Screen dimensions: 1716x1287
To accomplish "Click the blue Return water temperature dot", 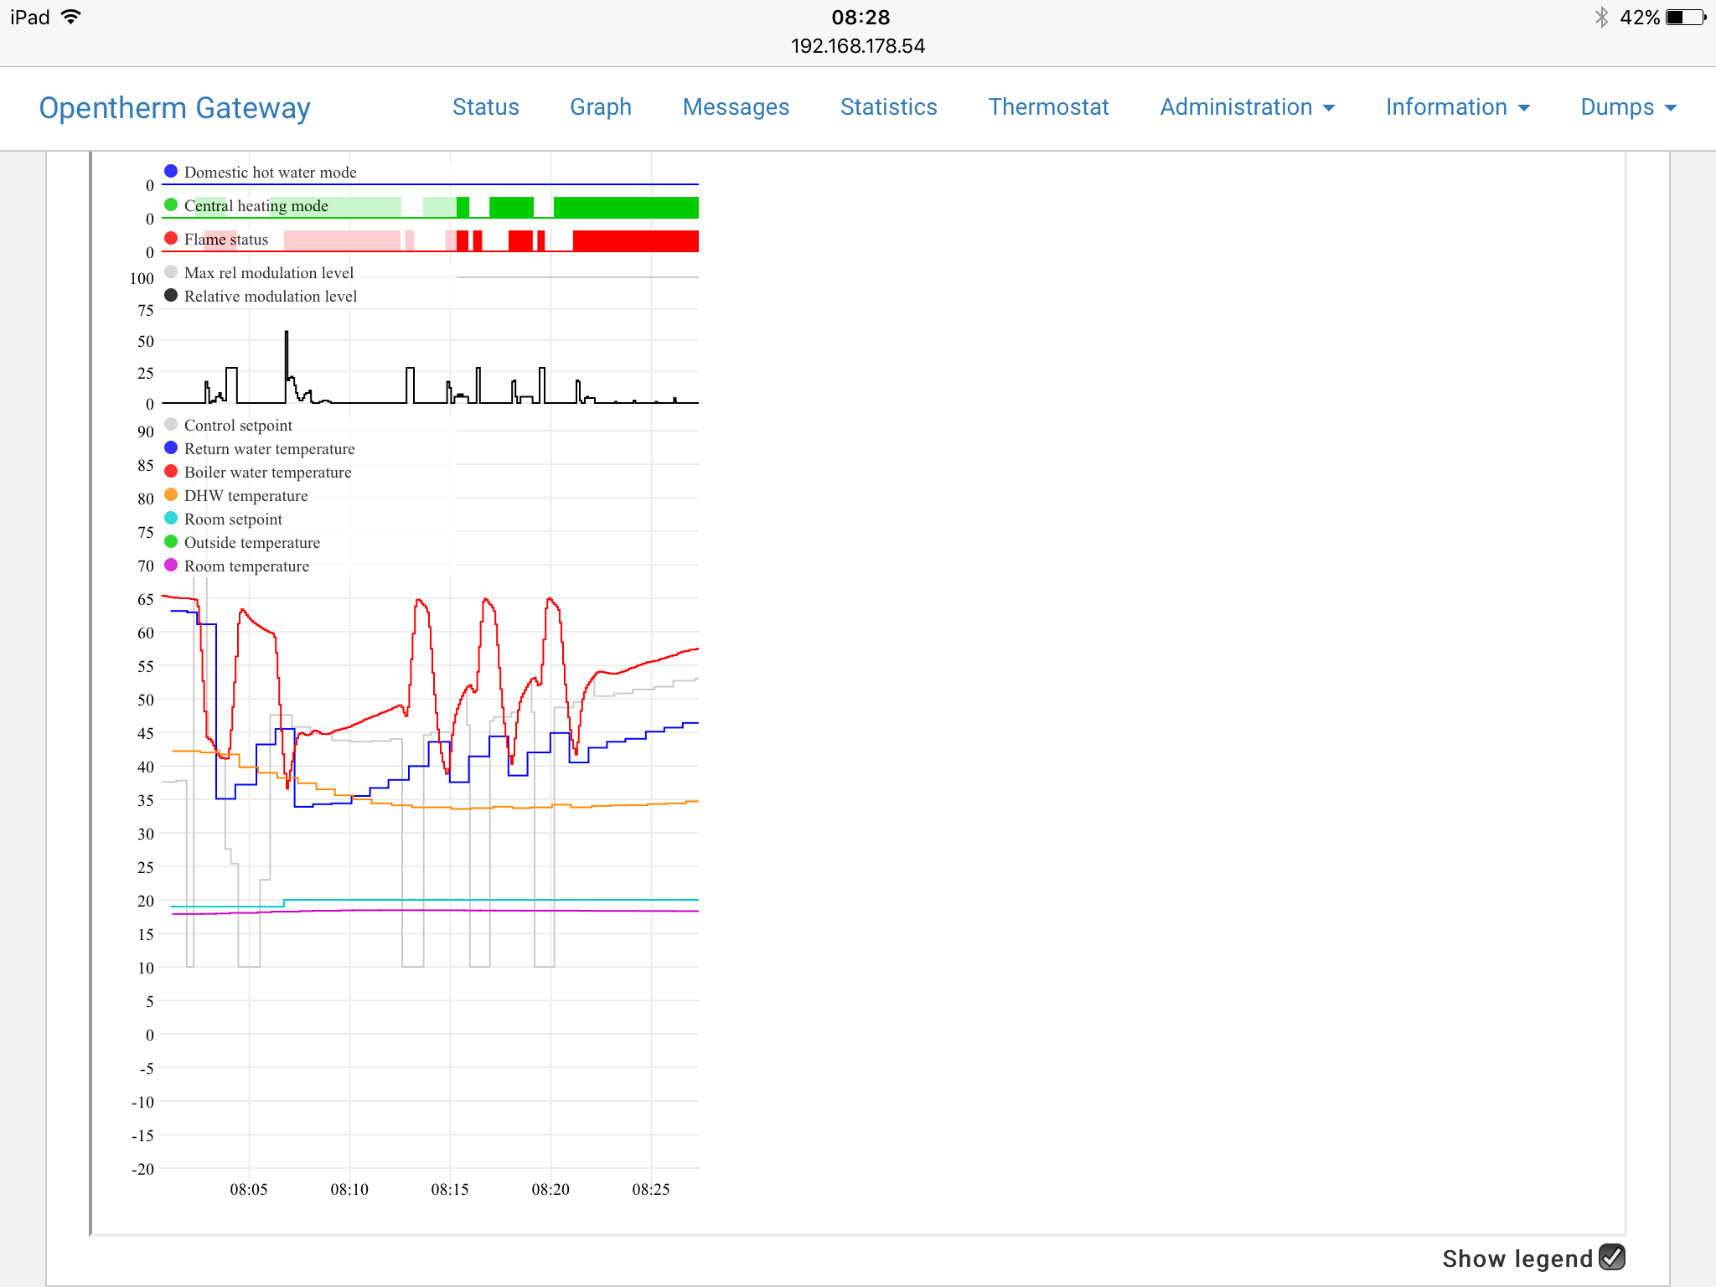I will pos(171,447).
